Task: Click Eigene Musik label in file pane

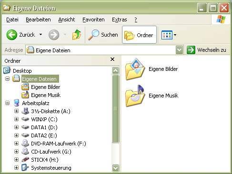Action: [163, 96]
